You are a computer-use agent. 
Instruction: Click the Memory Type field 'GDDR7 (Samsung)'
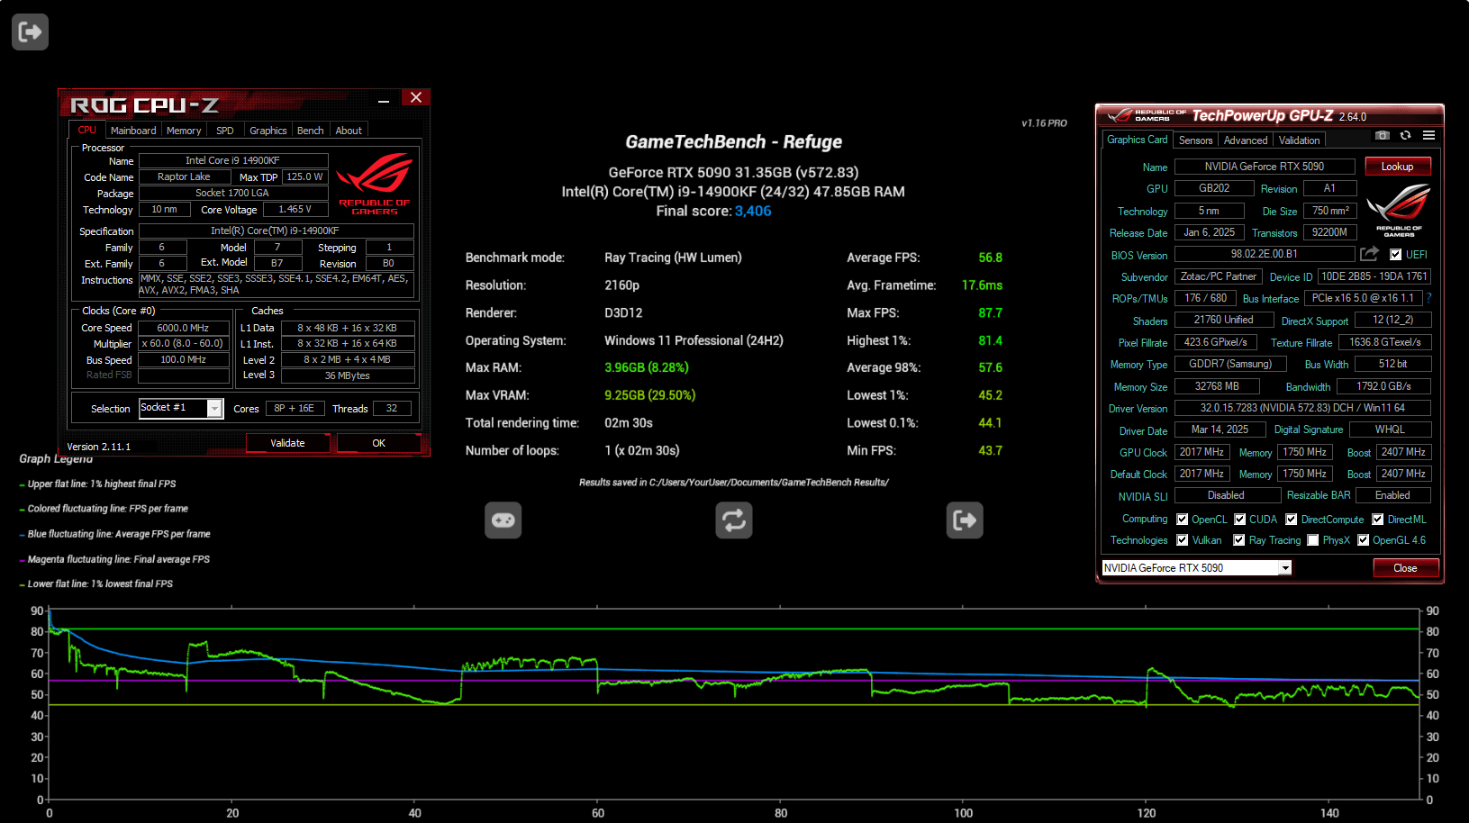tap(1230, 364)
